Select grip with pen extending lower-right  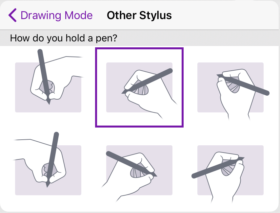click(x=230, y=87)
